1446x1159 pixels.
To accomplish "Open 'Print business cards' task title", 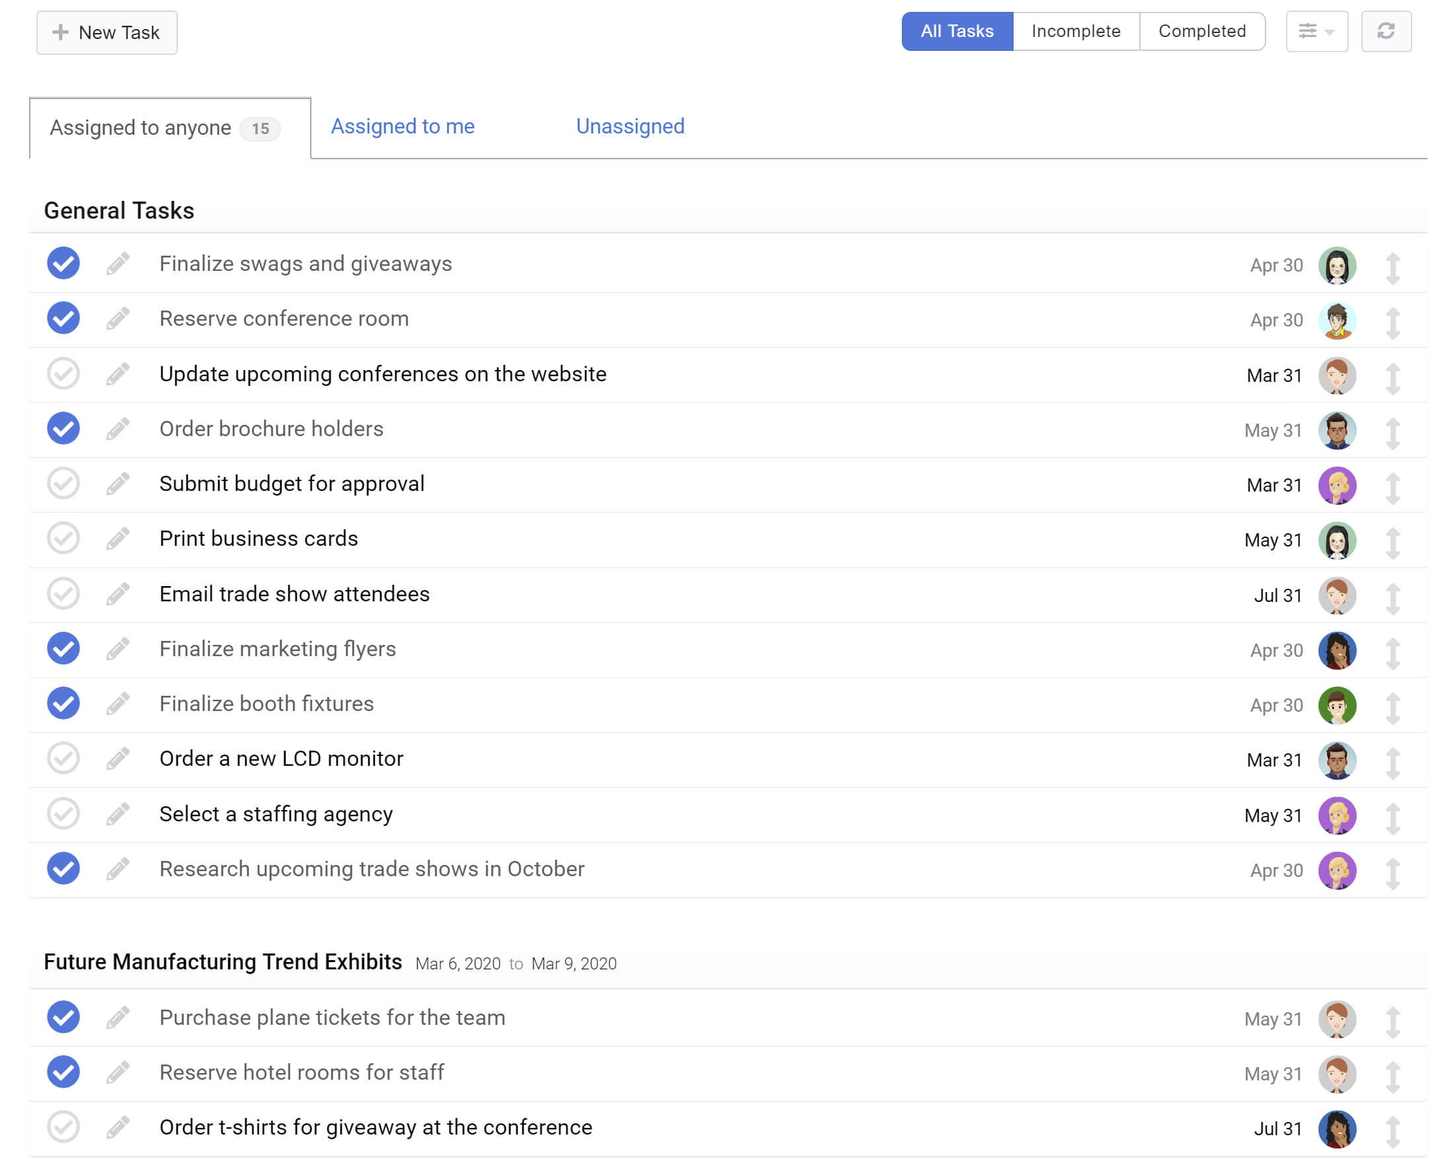I will (259, 539).
